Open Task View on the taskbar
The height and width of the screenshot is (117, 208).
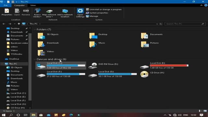coord(25,115)
